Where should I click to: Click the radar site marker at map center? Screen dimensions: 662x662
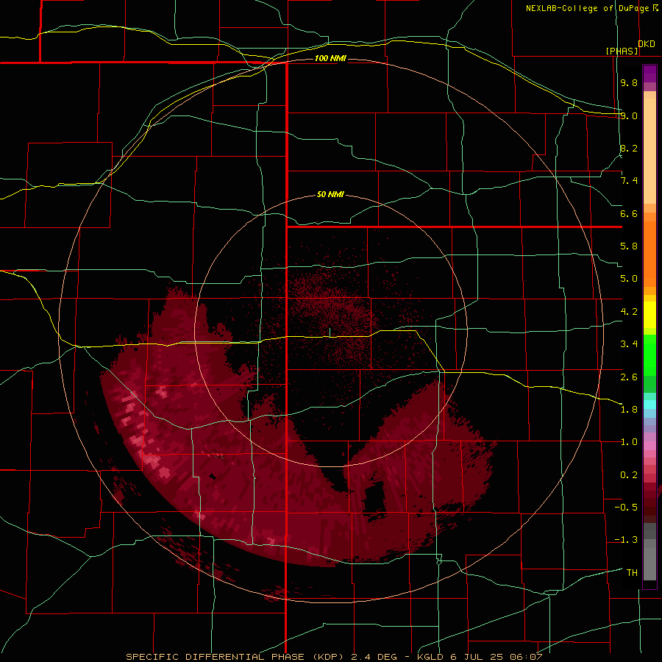pyautogui.click(x=330, y=332)
